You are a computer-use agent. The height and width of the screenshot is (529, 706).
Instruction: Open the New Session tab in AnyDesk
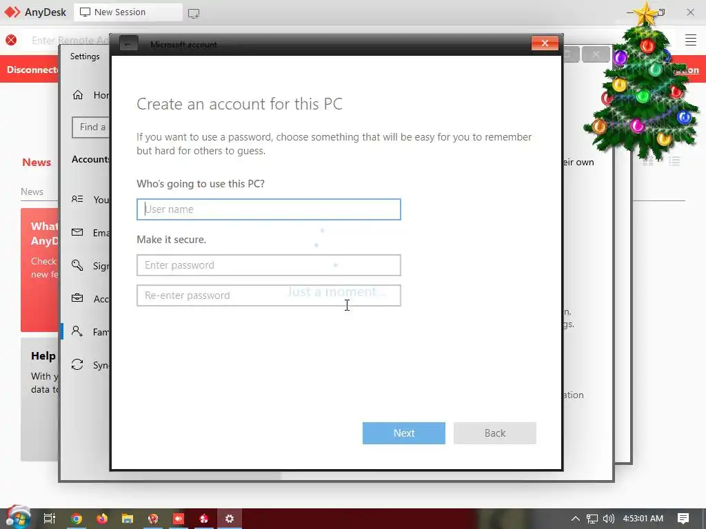click(128, 12)
